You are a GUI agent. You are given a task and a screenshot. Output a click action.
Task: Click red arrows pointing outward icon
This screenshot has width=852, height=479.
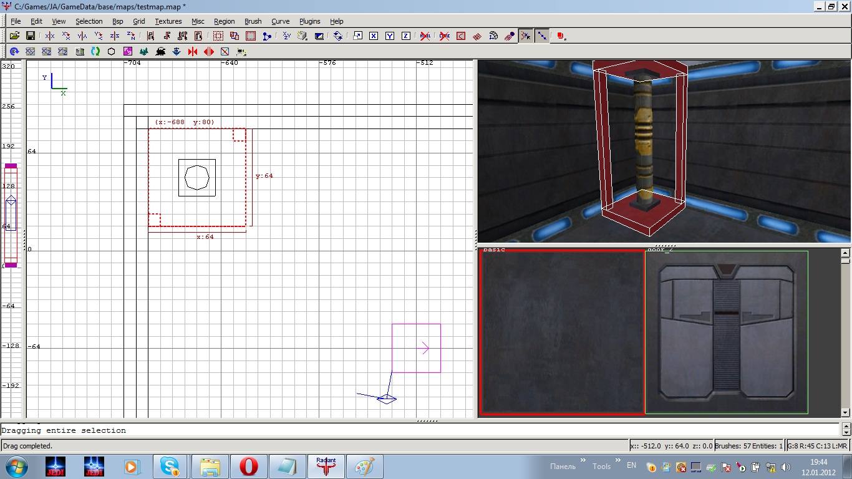208,51
